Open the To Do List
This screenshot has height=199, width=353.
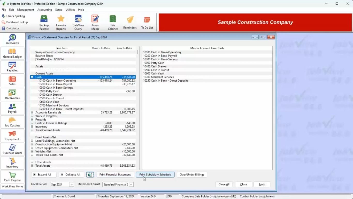point(147,23)
